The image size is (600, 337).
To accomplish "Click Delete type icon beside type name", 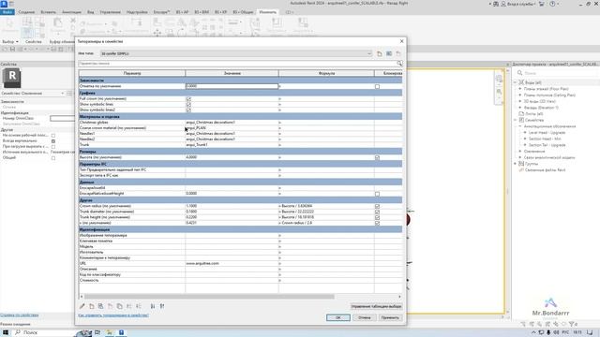I will pyautogui.click(x=398, y=54).
